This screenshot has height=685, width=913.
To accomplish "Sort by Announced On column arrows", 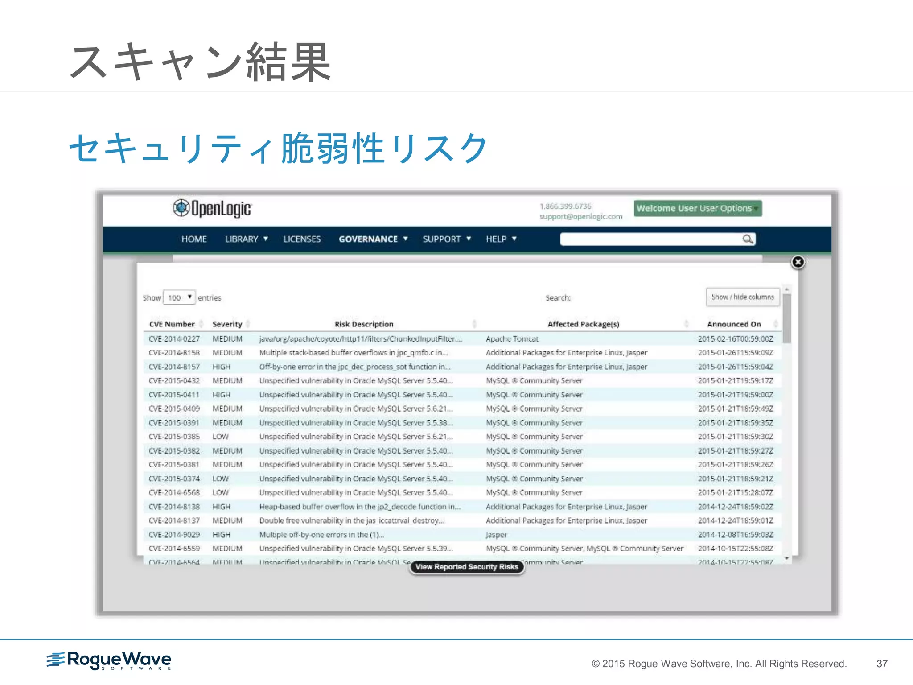I will click(776, 324).
